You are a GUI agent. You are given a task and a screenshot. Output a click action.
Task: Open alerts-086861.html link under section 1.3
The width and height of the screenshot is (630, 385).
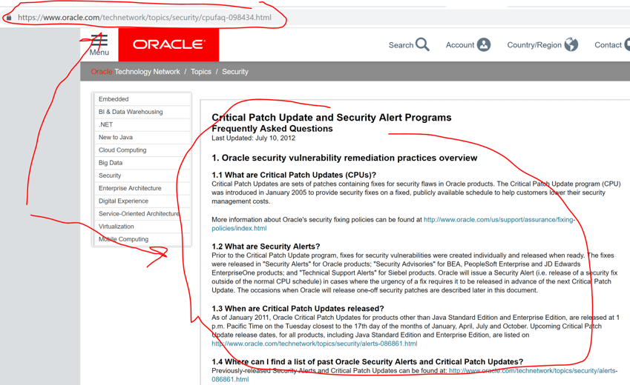(x=314, y=344)
